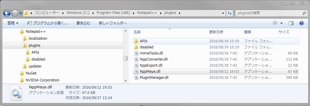Image resolution: width=310 pixels, height=106 pixels.
Task: Select the disabled folder in file list
Action: pyautogui.click(x=216, y=47)
